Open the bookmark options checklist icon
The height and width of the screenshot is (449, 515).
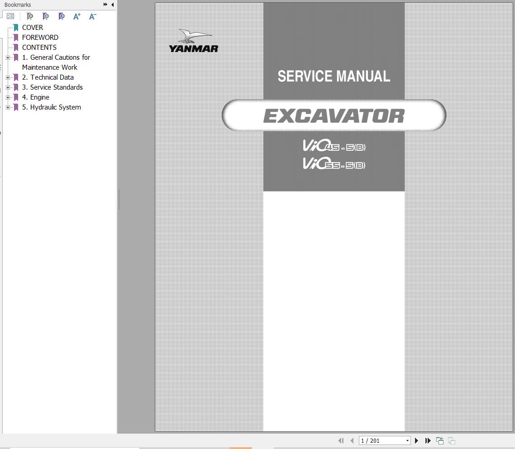pyautogui.click(x=10, y=16)
